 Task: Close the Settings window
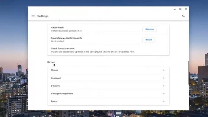186,9
